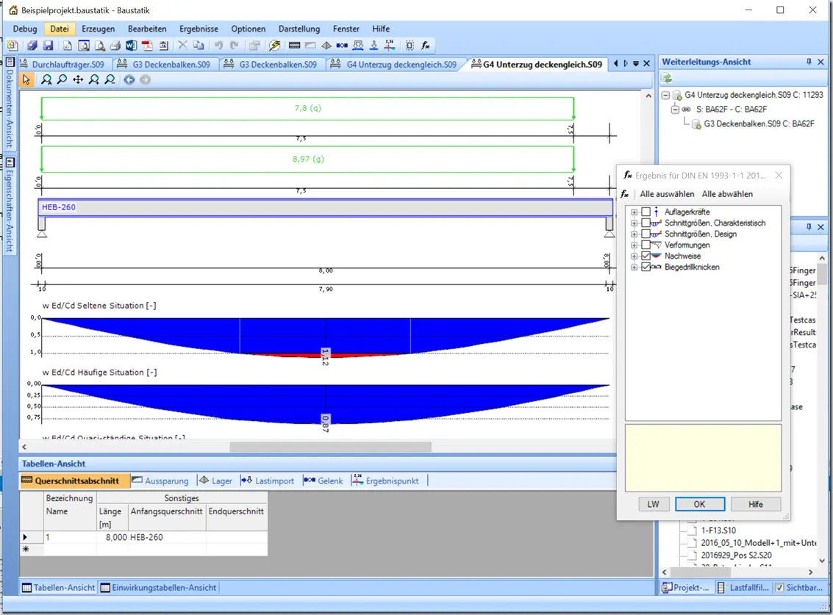The image size is (833, 615).
Task: Click the drawing area horizontal scrollbar thumb
Action: pos(330,447)
